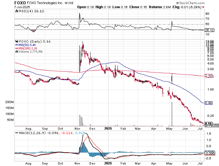219x166 pixels.
Task: Click the MA(50) 0.49 legend text
Action: (27, 45)
